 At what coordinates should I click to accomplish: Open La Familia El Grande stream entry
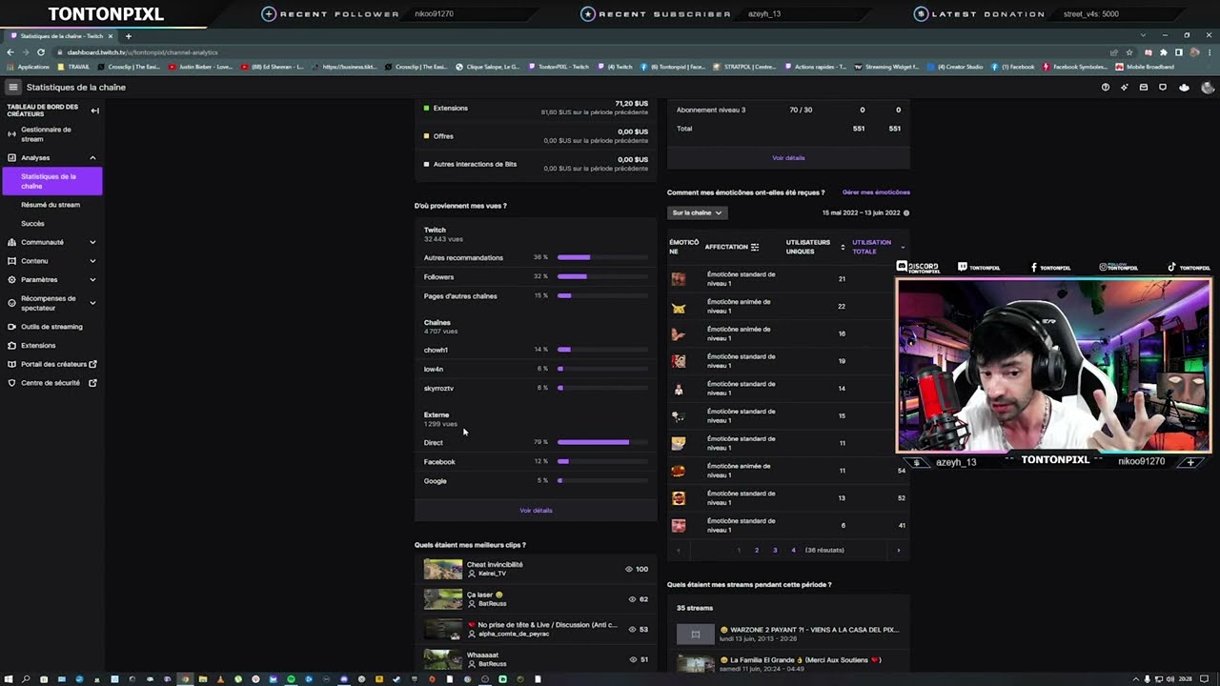[x=788, y=663]
